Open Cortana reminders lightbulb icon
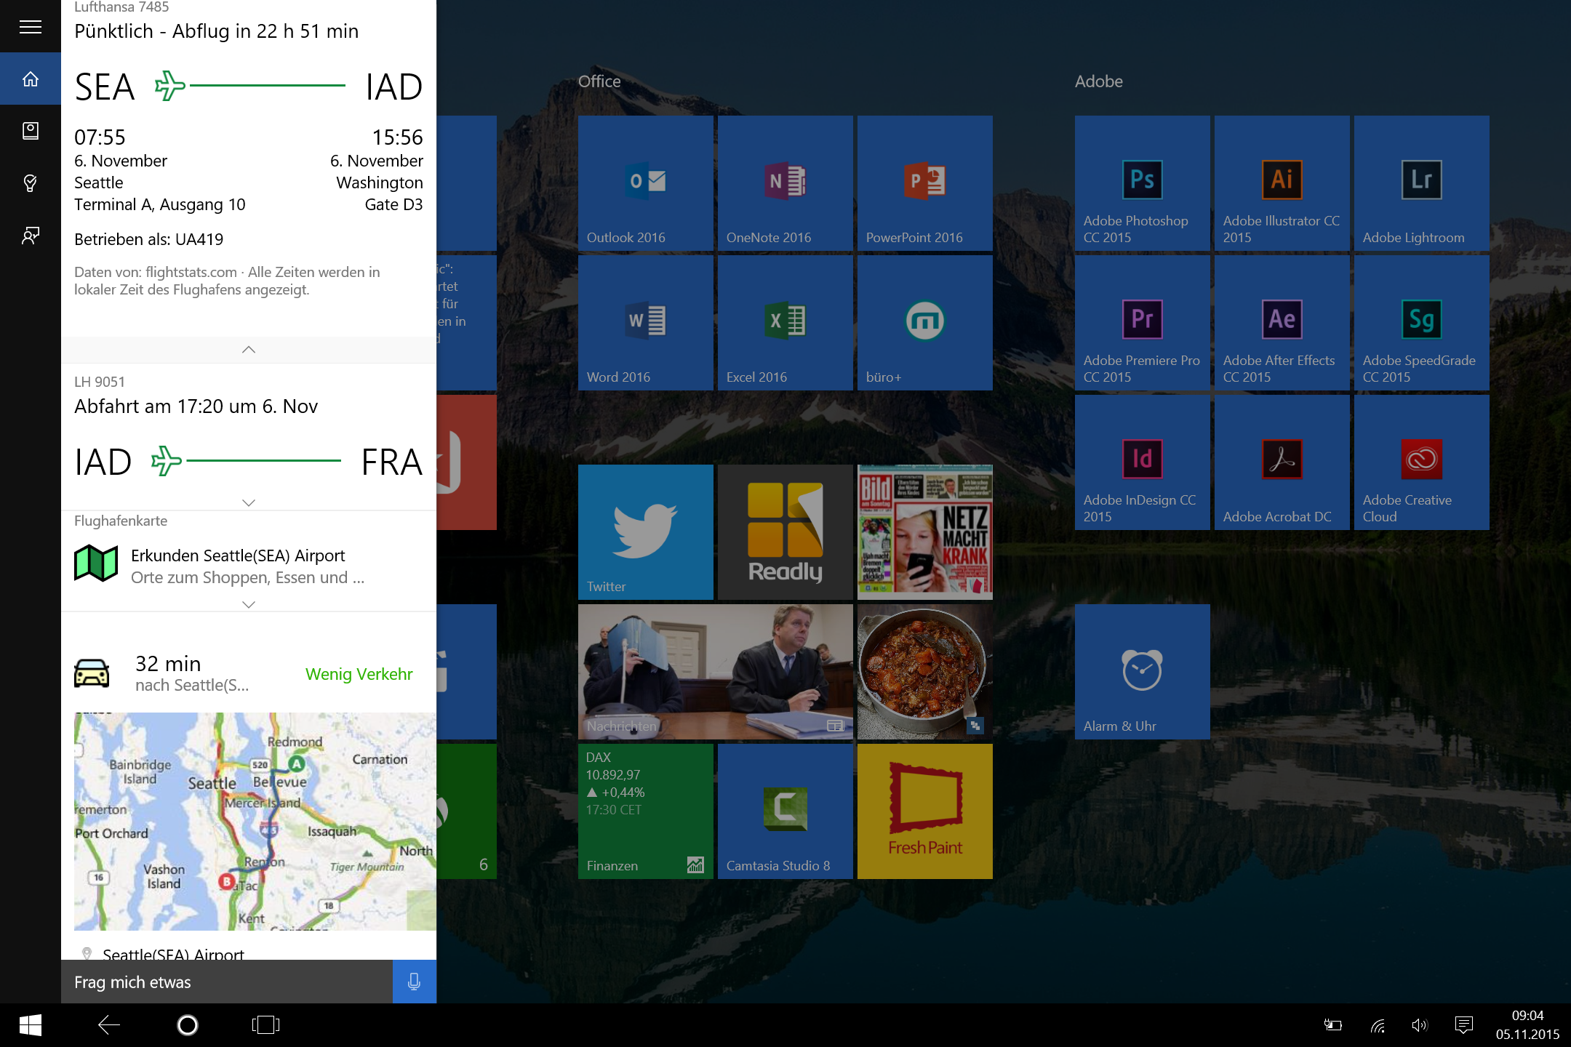Image resolution: width=1571 pixels, height=1047 pixels. [30, 183]
